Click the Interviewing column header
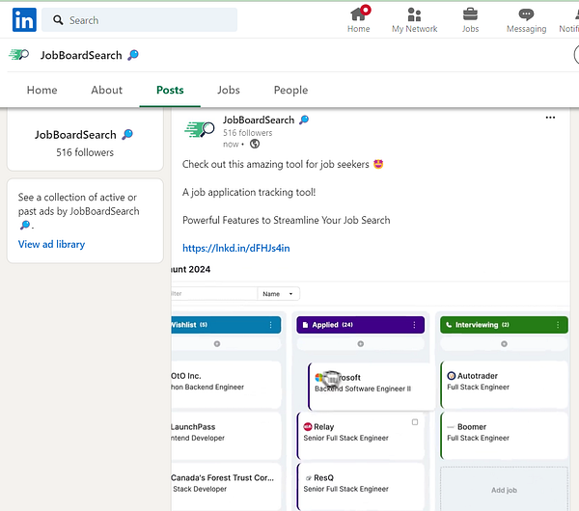 point(504,325)
